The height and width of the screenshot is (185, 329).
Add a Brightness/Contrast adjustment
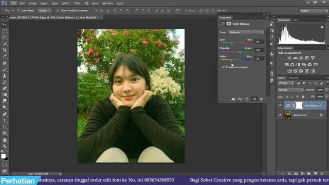click(289, 58)
